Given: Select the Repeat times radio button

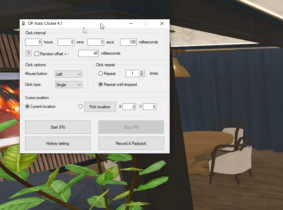Looking at the screenshot, I should (100, 73).
